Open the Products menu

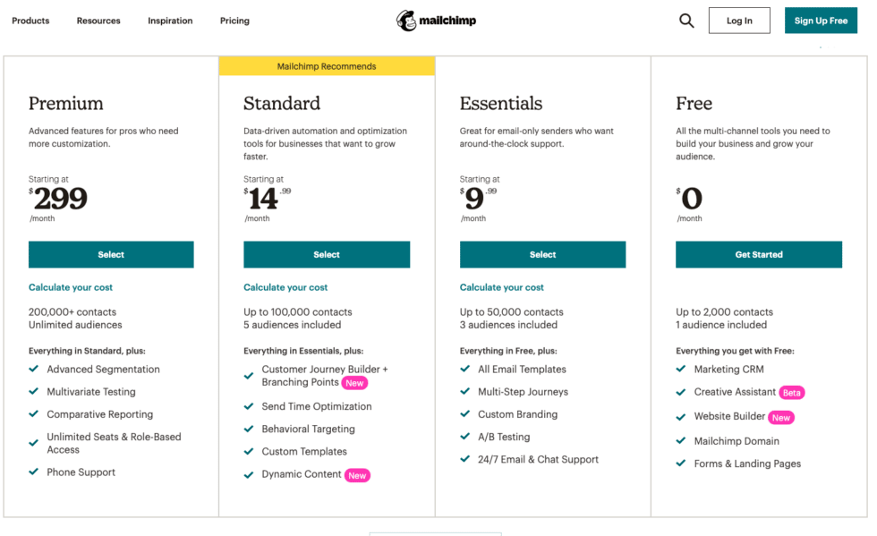pyautogui.click(x=30, y=21)
